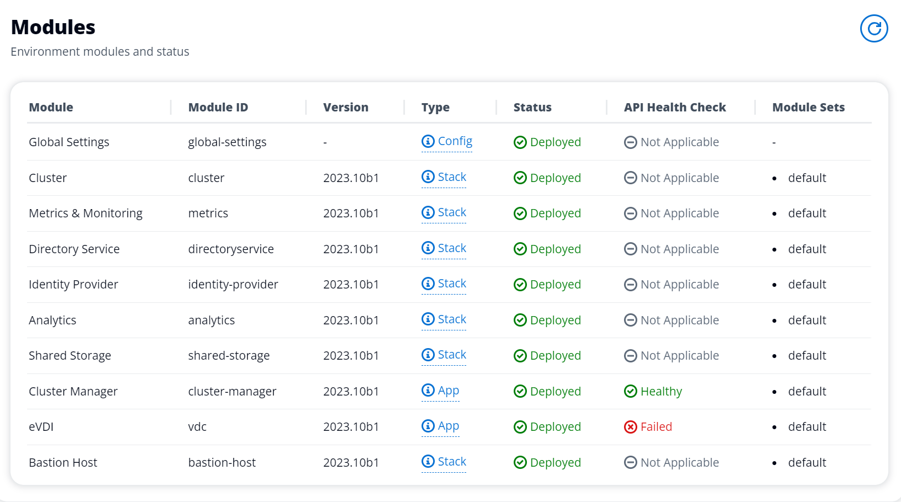Select the Status column header
The height and width of the screenshot is (502, 901).
coord(532,107)
